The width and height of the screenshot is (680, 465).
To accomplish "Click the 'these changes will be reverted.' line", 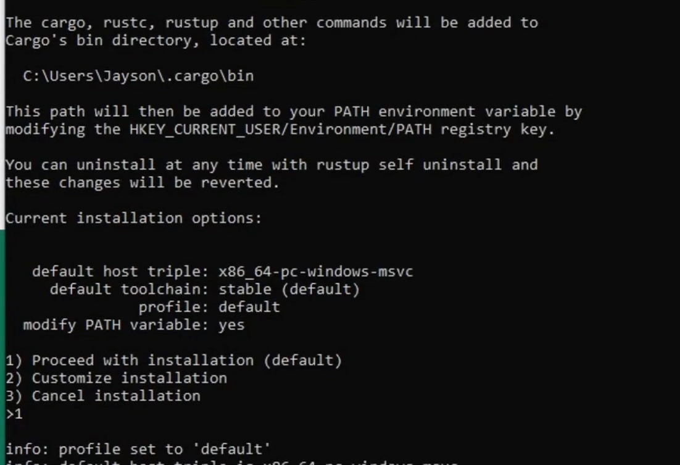I will 143,183.
